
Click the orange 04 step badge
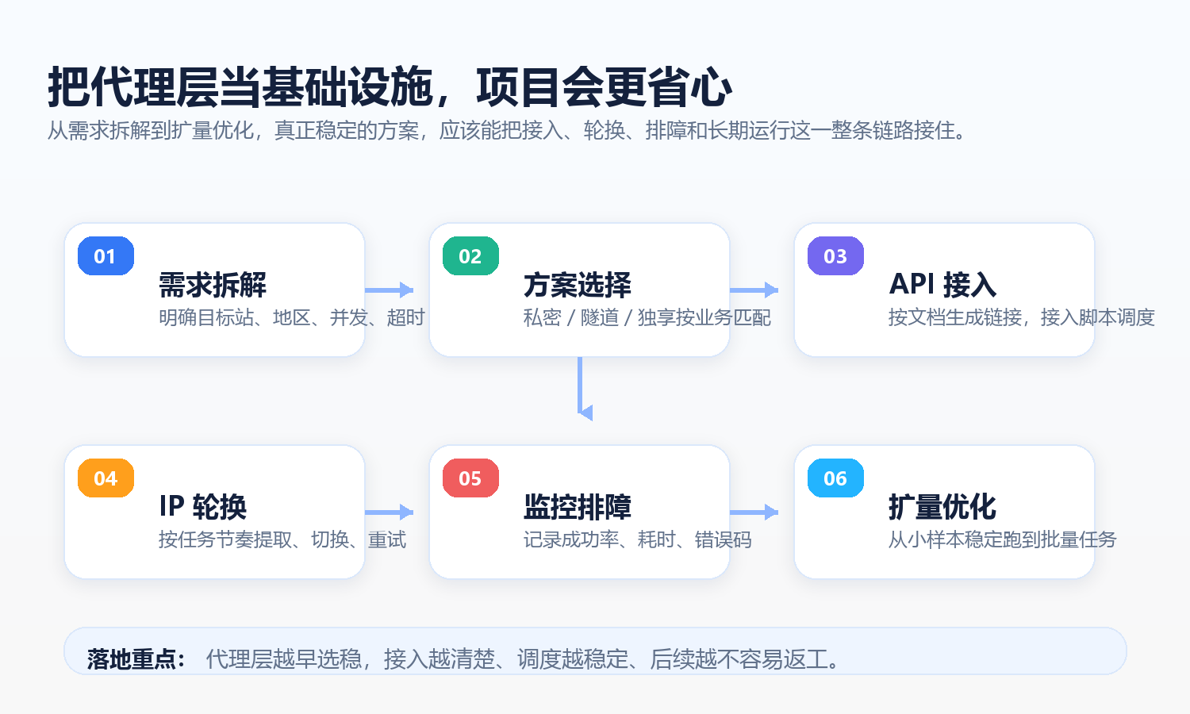click(106, 478)
